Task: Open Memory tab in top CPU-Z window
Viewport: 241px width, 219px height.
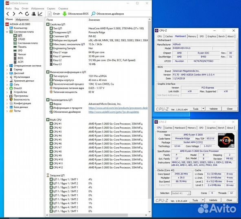Action: (x=192, y=36)
